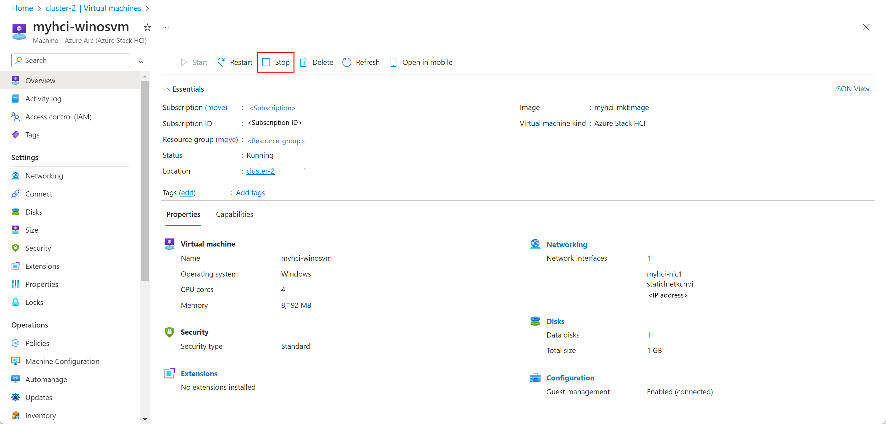Image resolution: width=886 pixels, height=424 pixels.
Task: Click the Size icon in the sidebar
Action: point(15,230)
